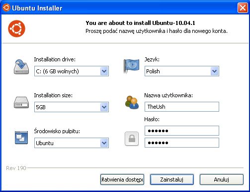Click the password confirmation field
This screenshot has height=192, width=250.
pos(182,143)
